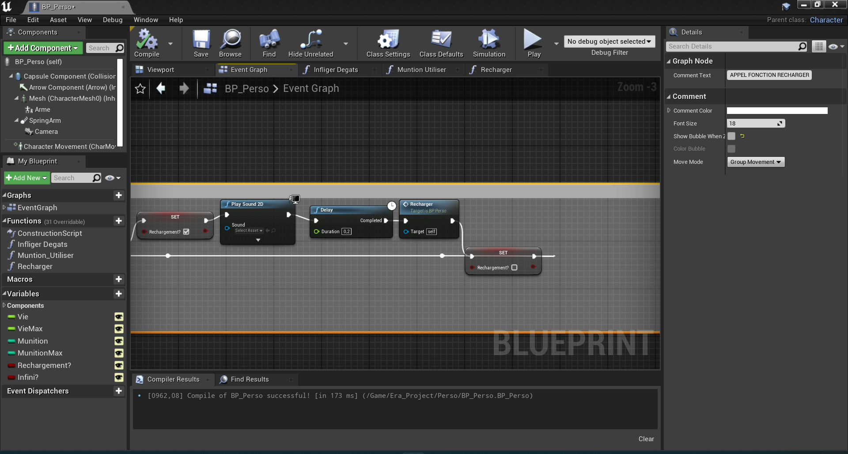Toggle Rechargement? variable visibility eye
Screen dimensions: 848x454
tap(119, 365)
